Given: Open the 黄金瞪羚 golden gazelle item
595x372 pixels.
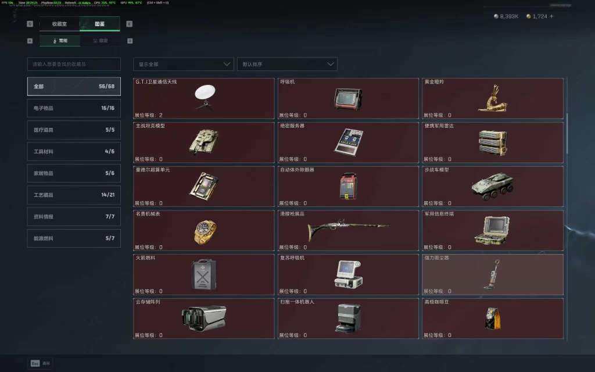Looking at the screenshot, I should pos(493,98).
